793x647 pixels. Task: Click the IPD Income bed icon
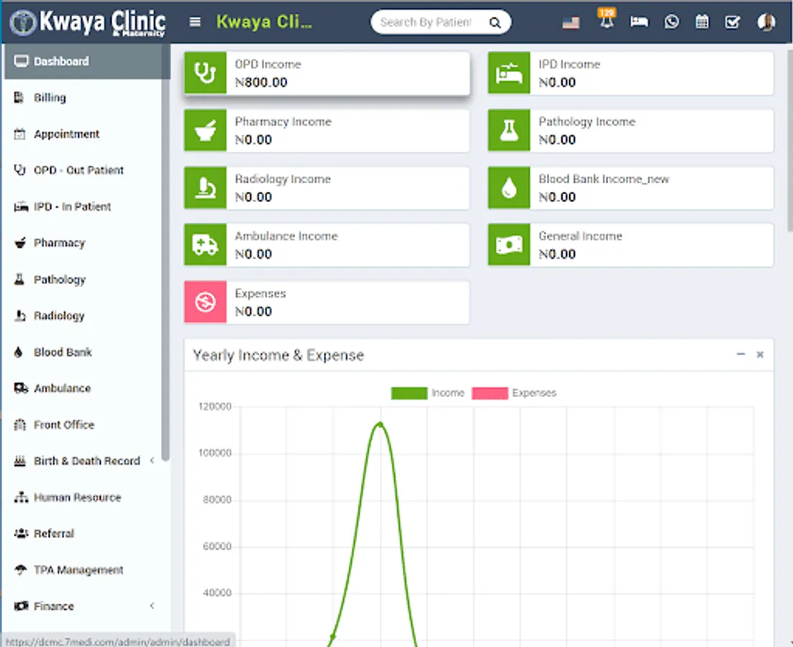(509, 73)
